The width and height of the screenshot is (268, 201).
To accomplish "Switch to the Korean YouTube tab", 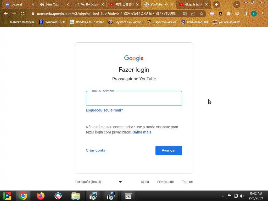I will [x=125, y=4].
